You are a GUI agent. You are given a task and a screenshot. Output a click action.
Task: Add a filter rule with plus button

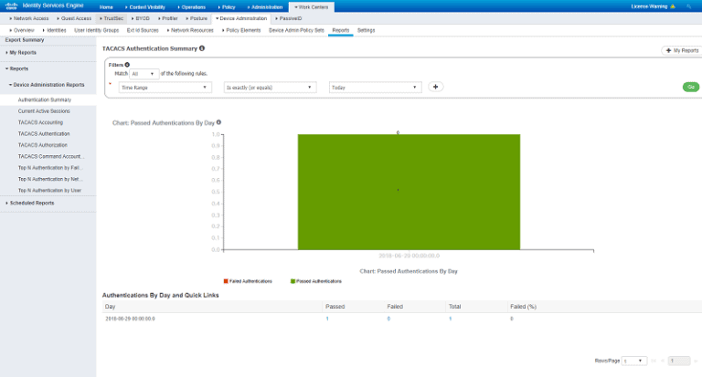point(436,87)
